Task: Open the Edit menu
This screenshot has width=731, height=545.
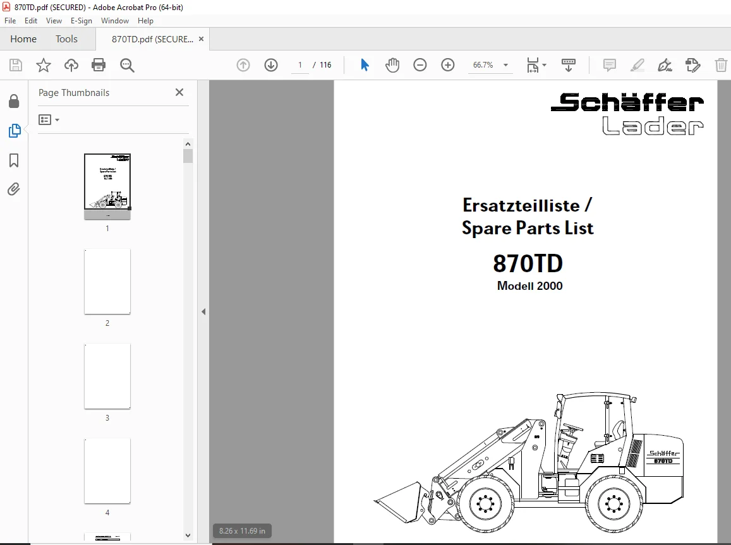Action: click(x=31, y=21)
